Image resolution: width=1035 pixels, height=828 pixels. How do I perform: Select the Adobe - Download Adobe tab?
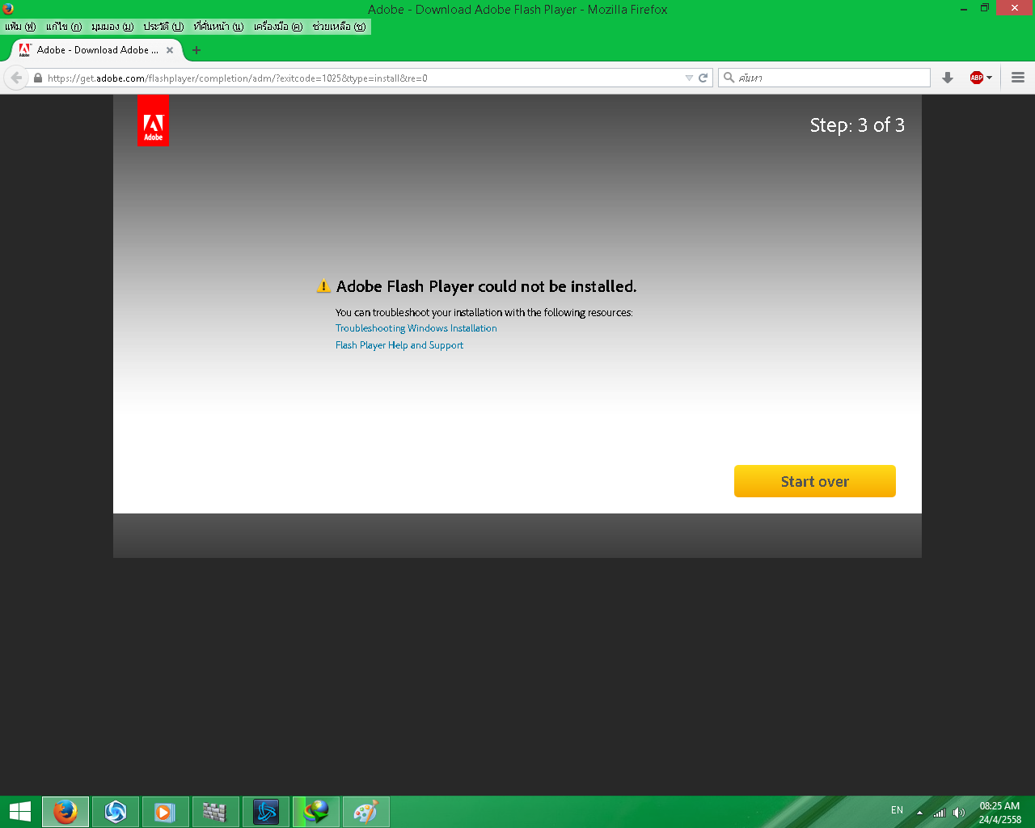pyautogui.click(x=97, y=50)
